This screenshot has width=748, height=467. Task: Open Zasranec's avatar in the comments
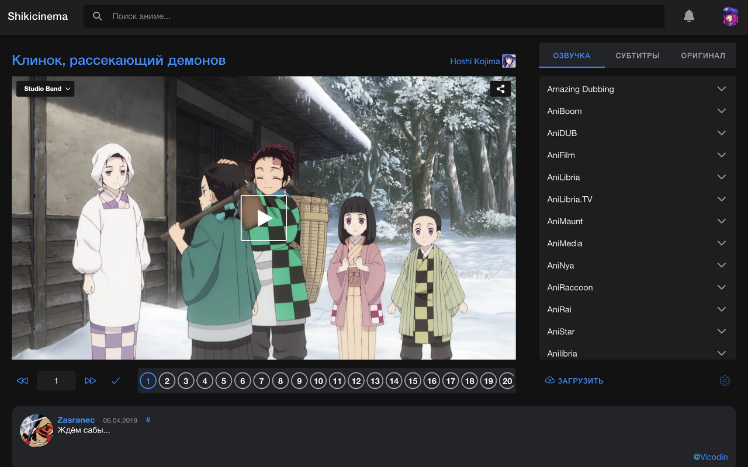coord(36,431)
